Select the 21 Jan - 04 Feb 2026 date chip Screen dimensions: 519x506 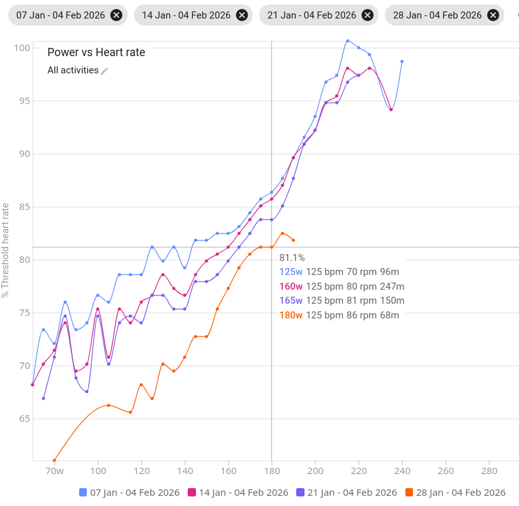tap(312, 15)
